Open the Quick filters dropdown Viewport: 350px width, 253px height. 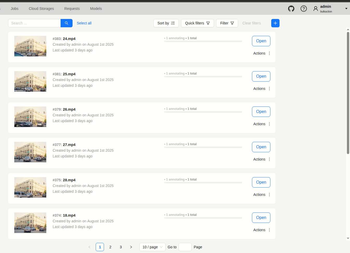click(197, 23)
